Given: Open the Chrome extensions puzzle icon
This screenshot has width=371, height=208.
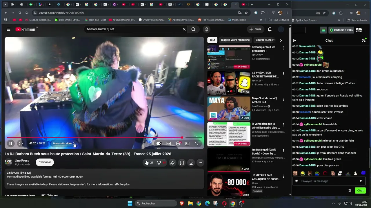Looking at the screenshot, I should tap(263, 13).
